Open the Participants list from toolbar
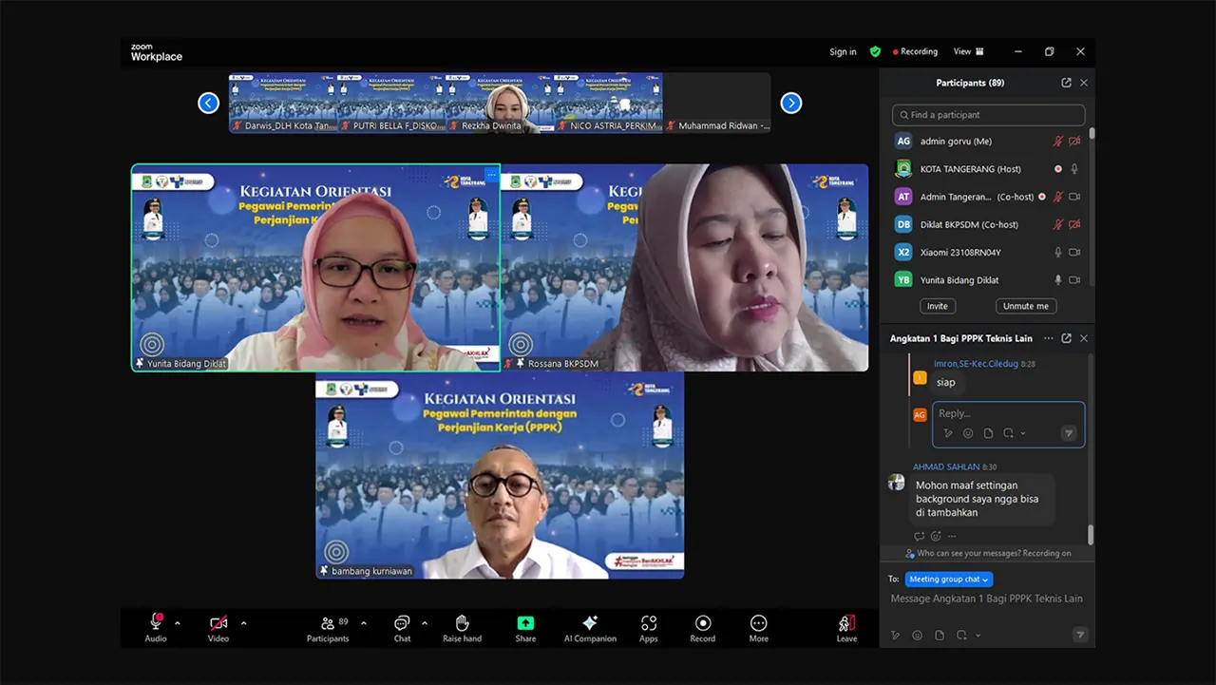 (328, 624)
